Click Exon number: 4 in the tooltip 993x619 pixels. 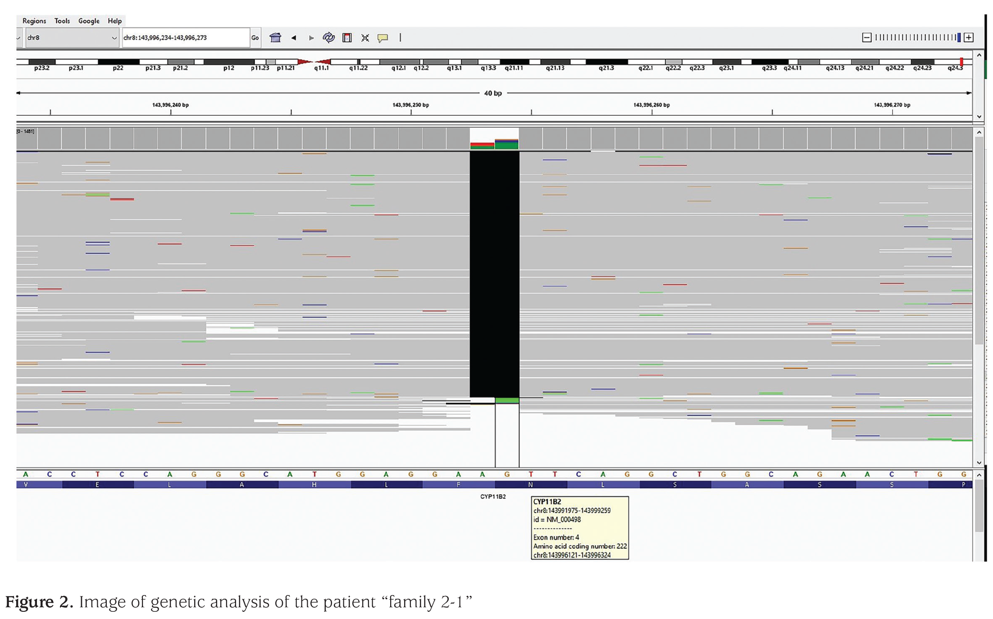point(556,537)
